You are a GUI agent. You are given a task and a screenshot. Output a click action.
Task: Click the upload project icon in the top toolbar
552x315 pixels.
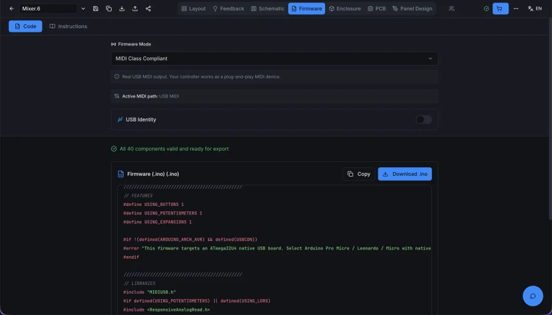point(135,9)
